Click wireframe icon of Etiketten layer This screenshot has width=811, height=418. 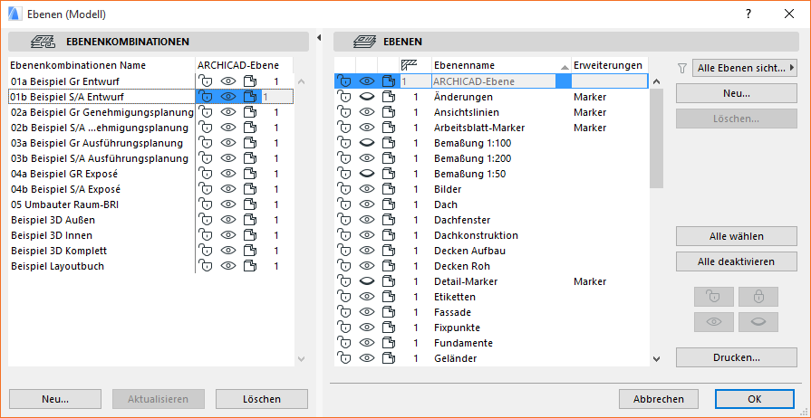(388, 297)
